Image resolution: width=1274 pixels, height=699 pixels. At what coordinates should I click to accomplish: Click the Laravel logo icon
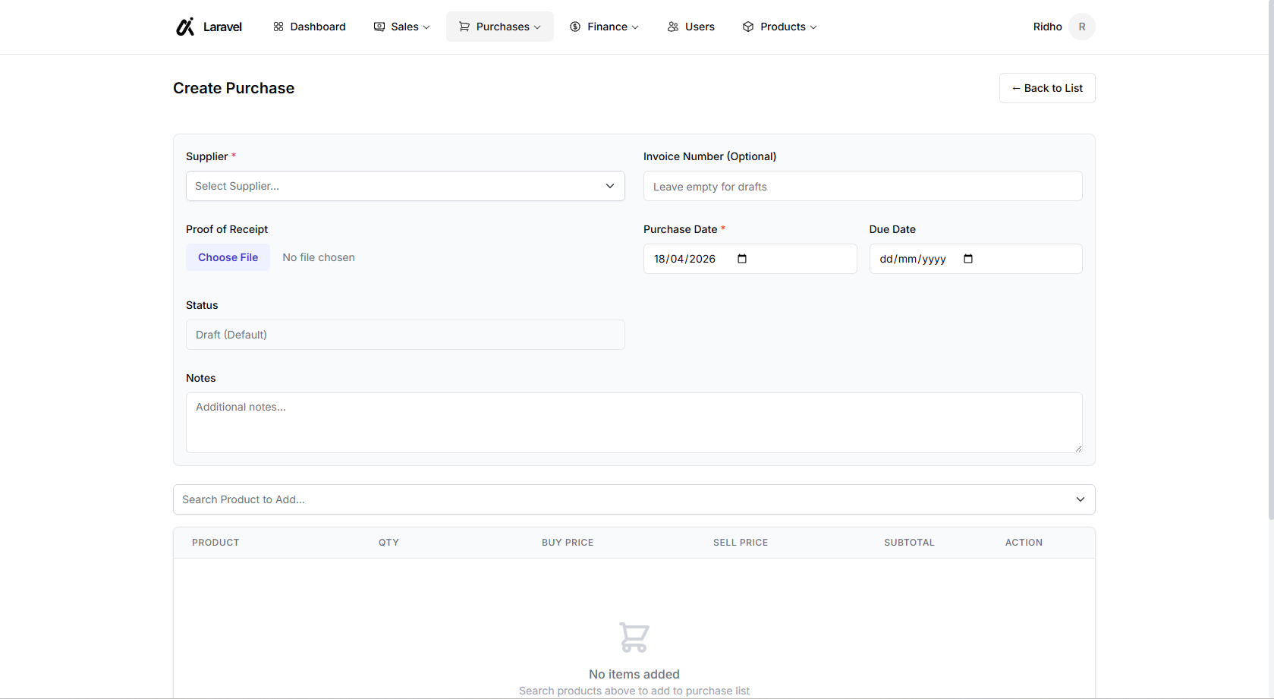(x=185, y=27)
